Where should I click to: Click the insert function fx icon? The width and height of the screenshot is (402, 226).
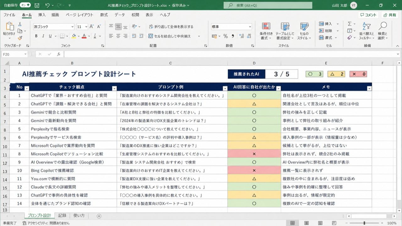59,54
